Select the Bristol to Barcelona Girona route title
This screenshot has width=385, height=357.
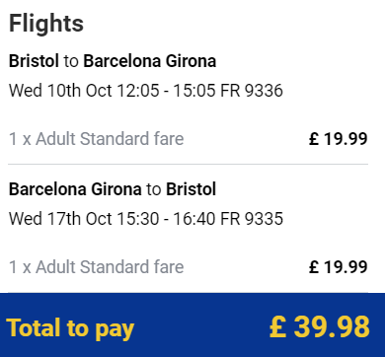pyautogui.click(x=113, y=61)
